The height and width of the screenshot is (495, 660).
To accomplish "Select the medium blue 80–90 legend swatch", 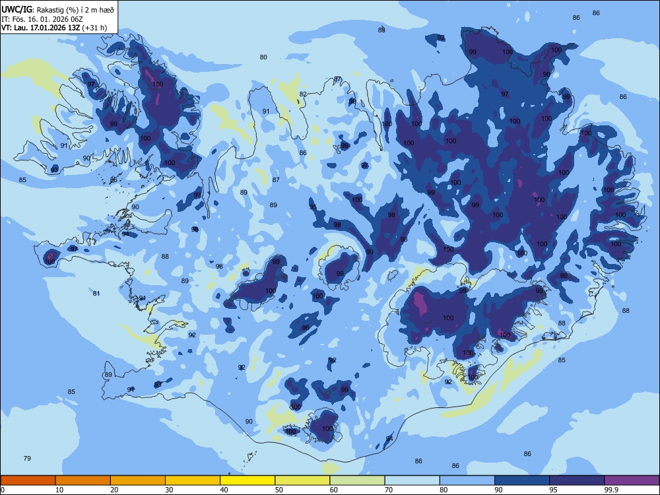I will pos(467,480).
